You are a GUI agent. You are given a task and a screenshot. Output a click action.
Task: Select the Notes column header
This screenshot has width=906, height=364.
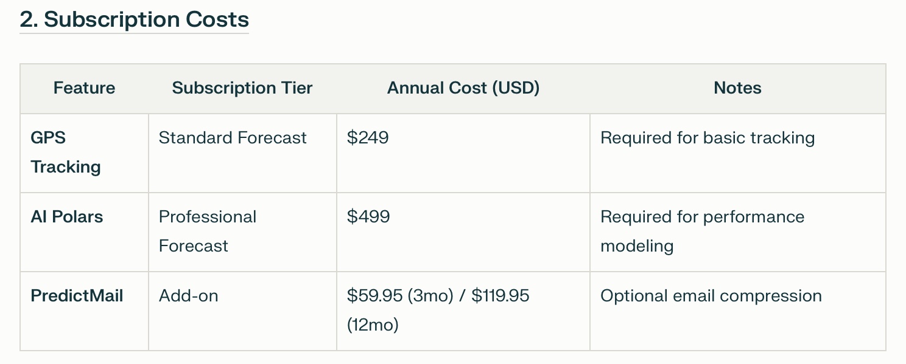pyautogui.click(x=737, y=88)
